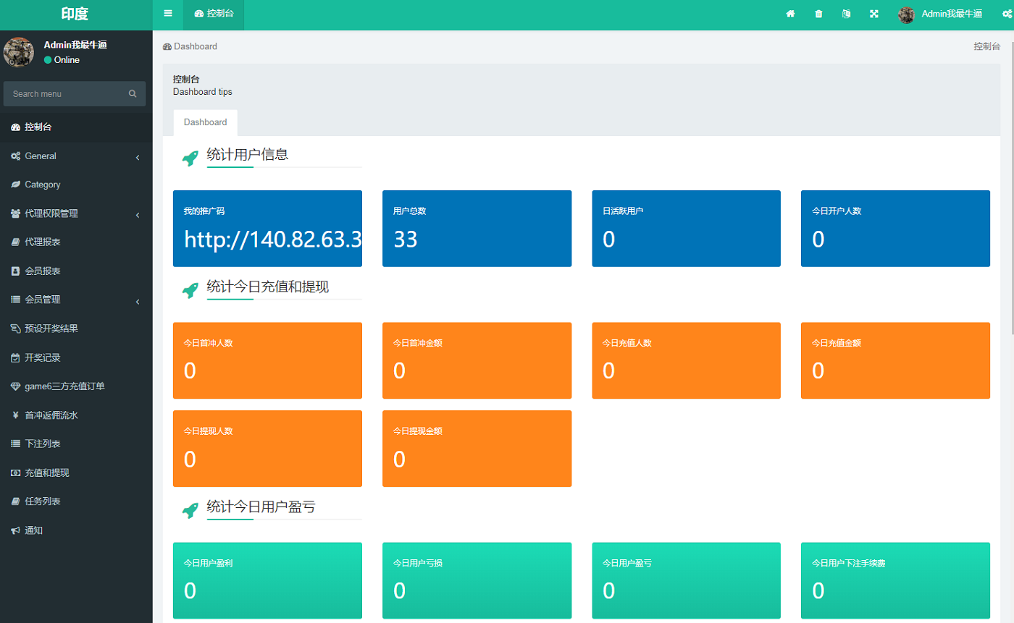Viewport: 1014px width, 623px height.
Task: Open the settings gears icon at top right
Action: point(1006,14)
